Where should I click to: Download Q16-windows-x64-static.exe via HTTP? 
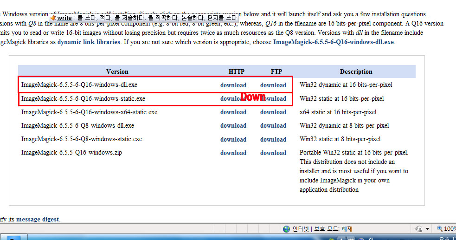(233, 112)
